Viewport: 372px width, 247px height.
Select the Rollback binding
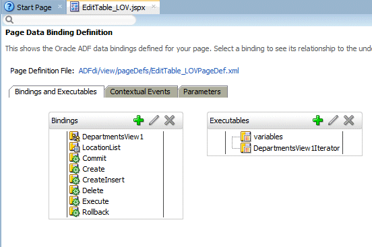pos(96,212)
